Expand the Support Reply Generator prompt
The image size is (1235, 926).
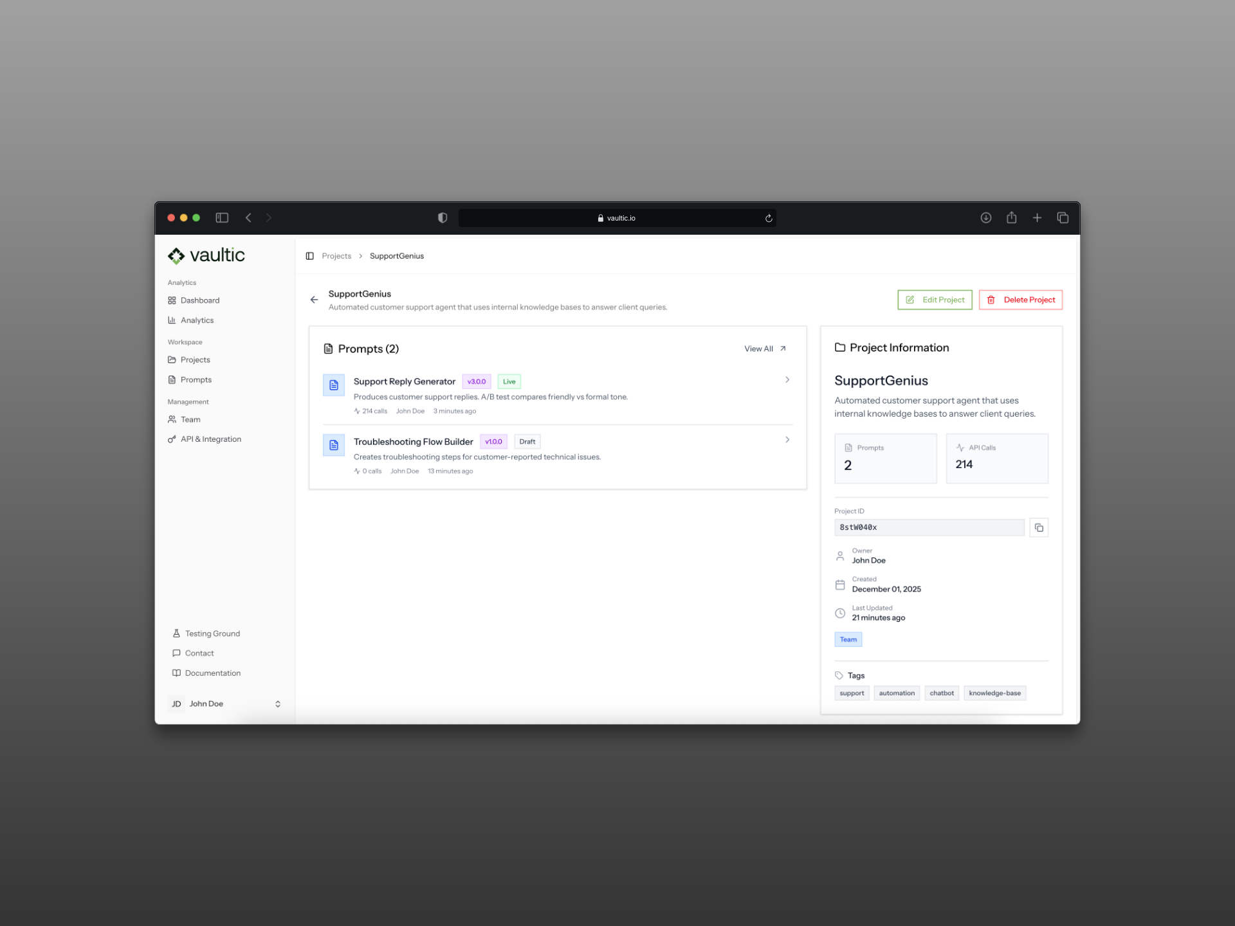click(x=787, y=379)
